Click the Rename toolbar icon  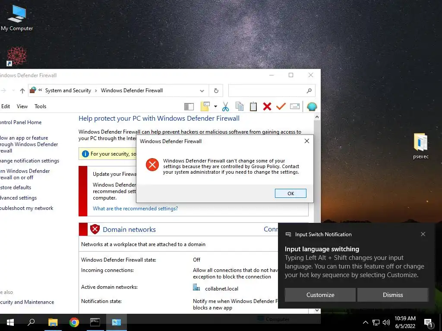(294, 106)
